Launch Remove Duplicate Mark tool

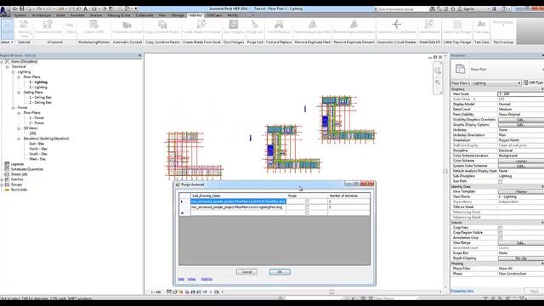[313, 27]
